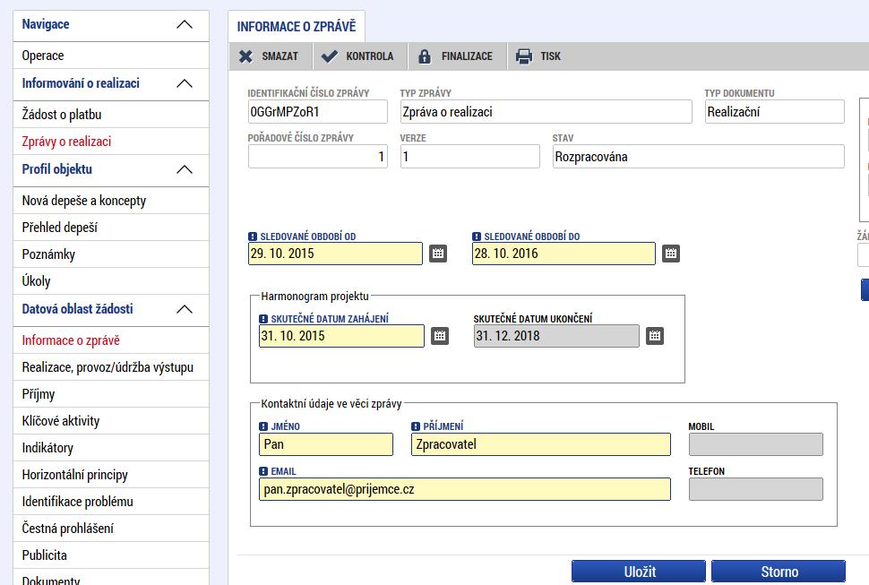The width and height of the screenshot is (869, 585).
Task: Open Úkoly in the sidebar
Action: tap(111, 281)
